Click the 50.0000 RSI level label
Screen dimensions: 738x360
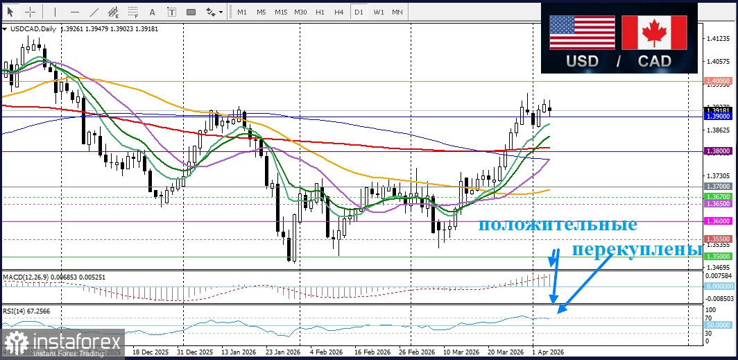pos(719,325)
